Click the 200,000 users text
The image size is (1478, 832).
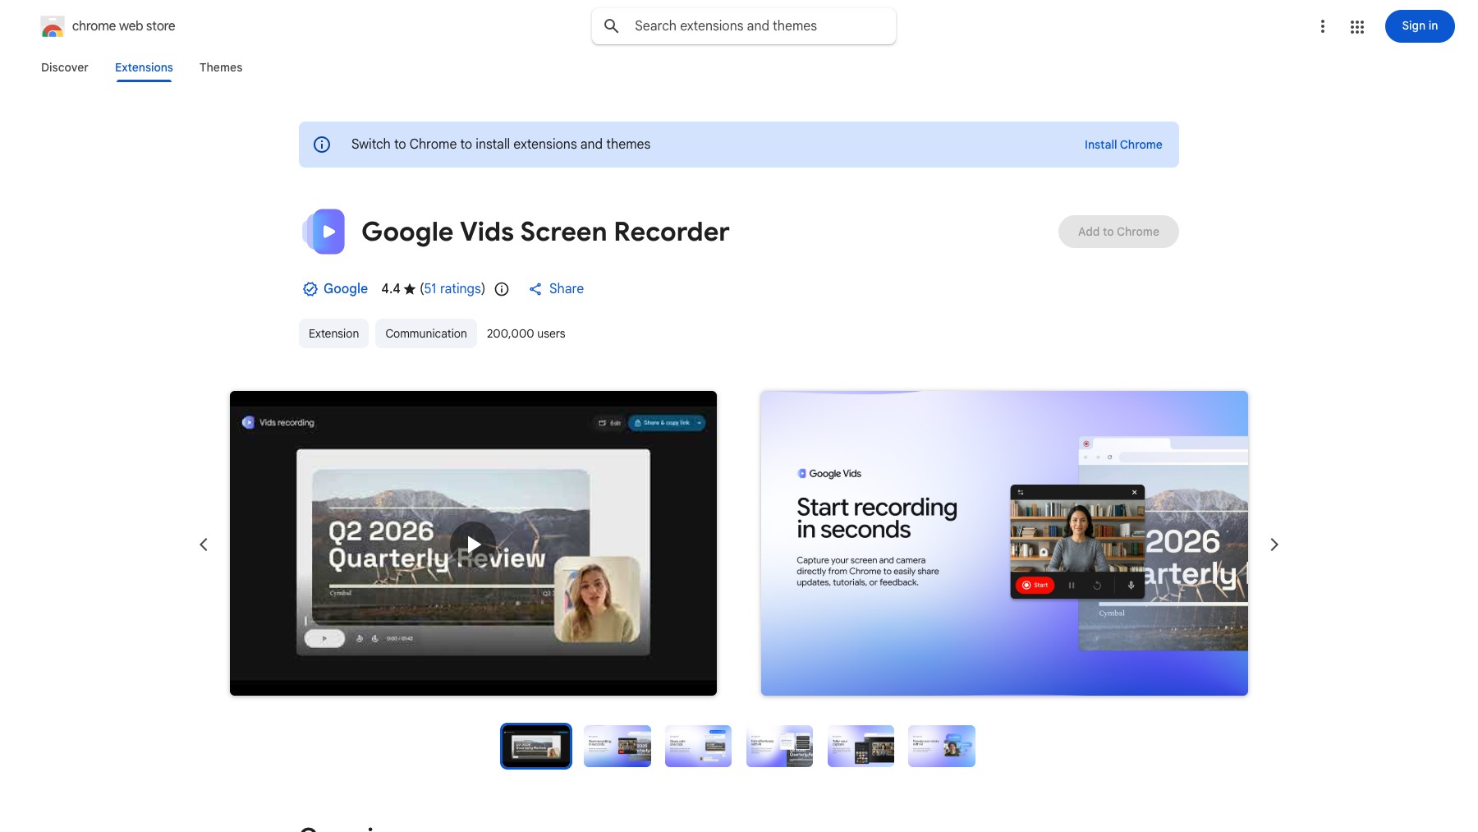coord(526,333)
